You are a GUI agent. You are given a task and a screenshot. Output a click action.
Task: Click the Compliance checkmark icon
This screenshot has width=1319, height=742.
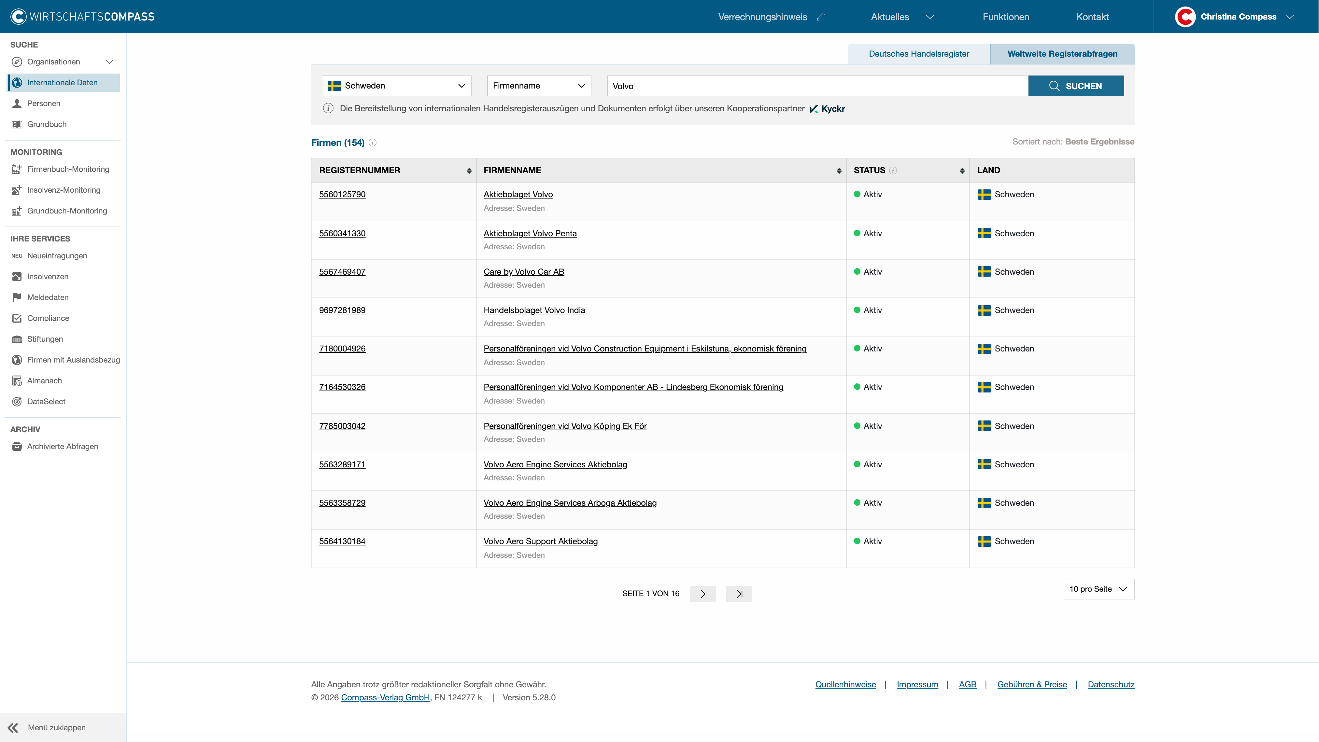point(17,318)
